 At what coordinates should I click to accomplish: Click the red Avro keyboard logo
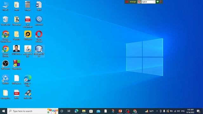point(139,2)
